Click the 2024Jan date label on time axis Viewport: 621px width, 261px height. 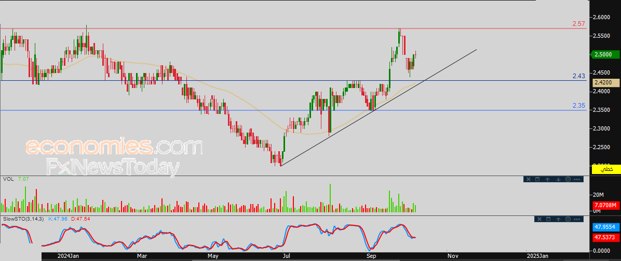pyautogui.click(x=68, y=256)
